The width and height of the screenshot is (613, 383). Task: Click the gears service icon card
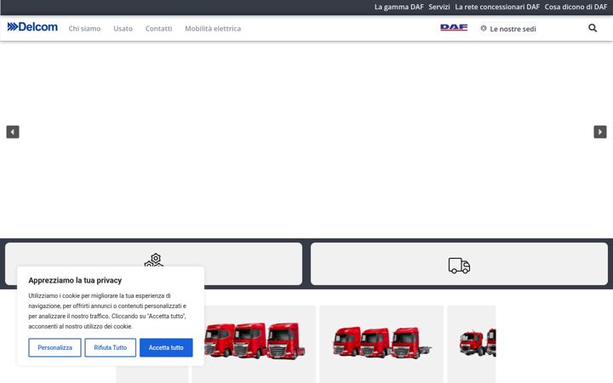point(153,264)
